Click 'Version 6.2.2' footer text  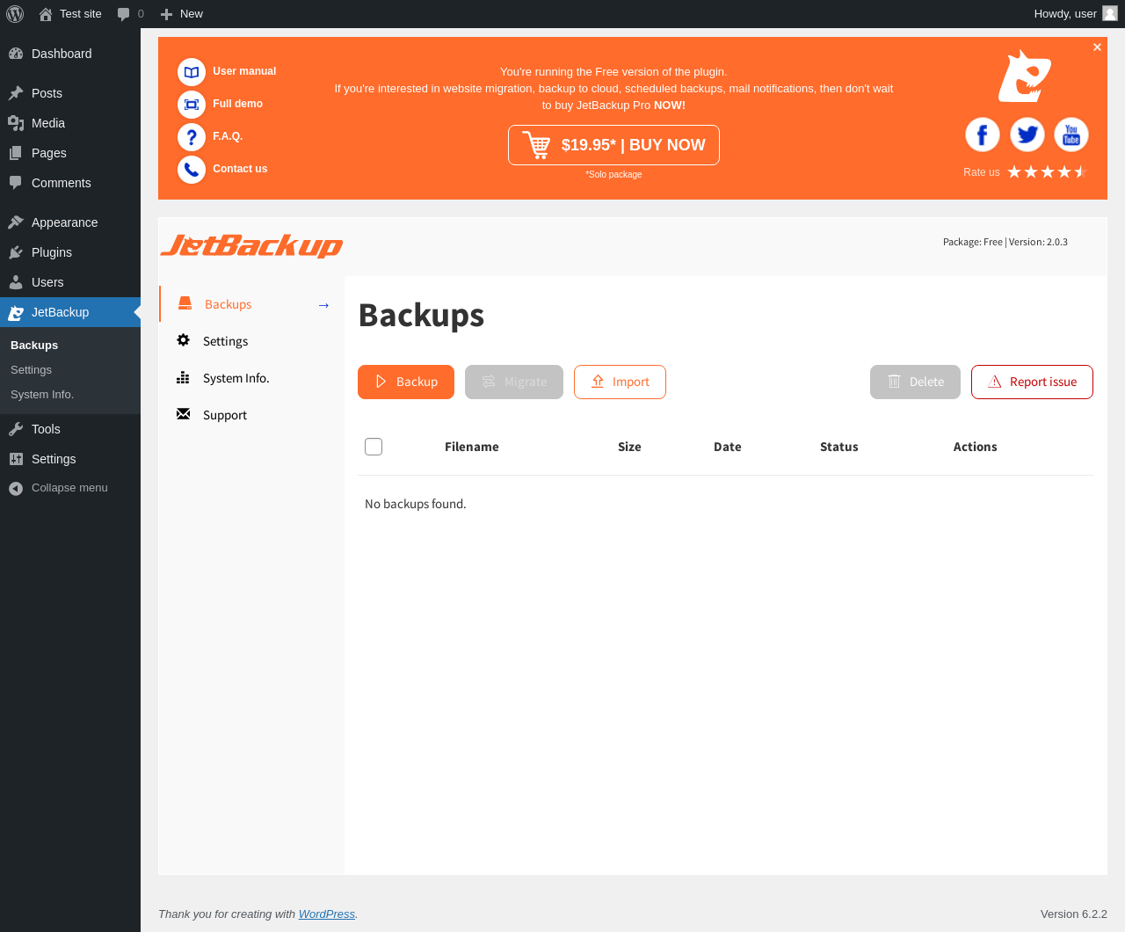click(1074, 914)
